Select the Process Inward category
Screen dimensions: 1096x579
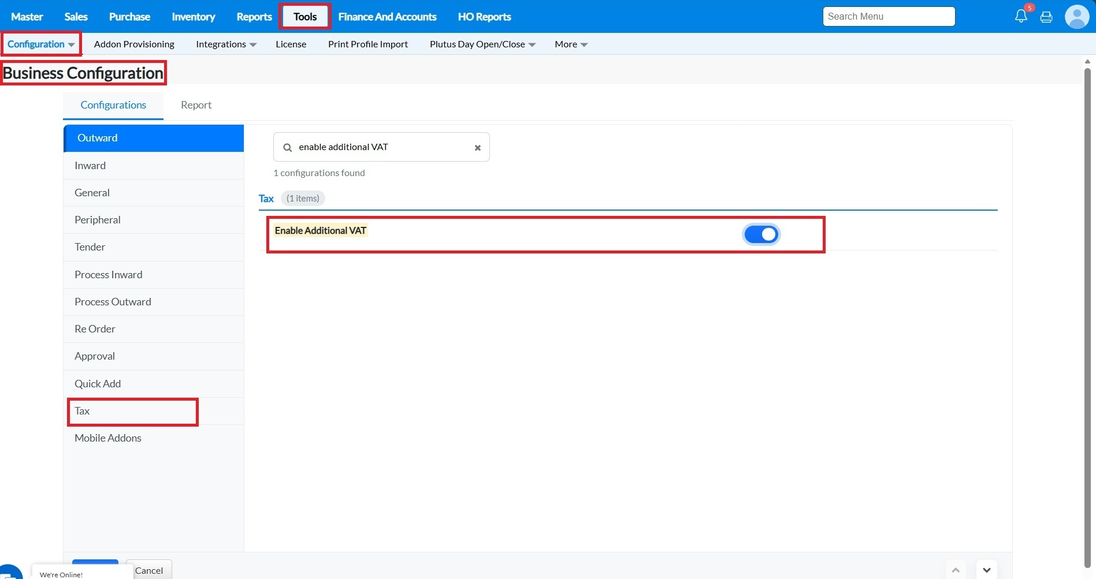coord(154,275)
